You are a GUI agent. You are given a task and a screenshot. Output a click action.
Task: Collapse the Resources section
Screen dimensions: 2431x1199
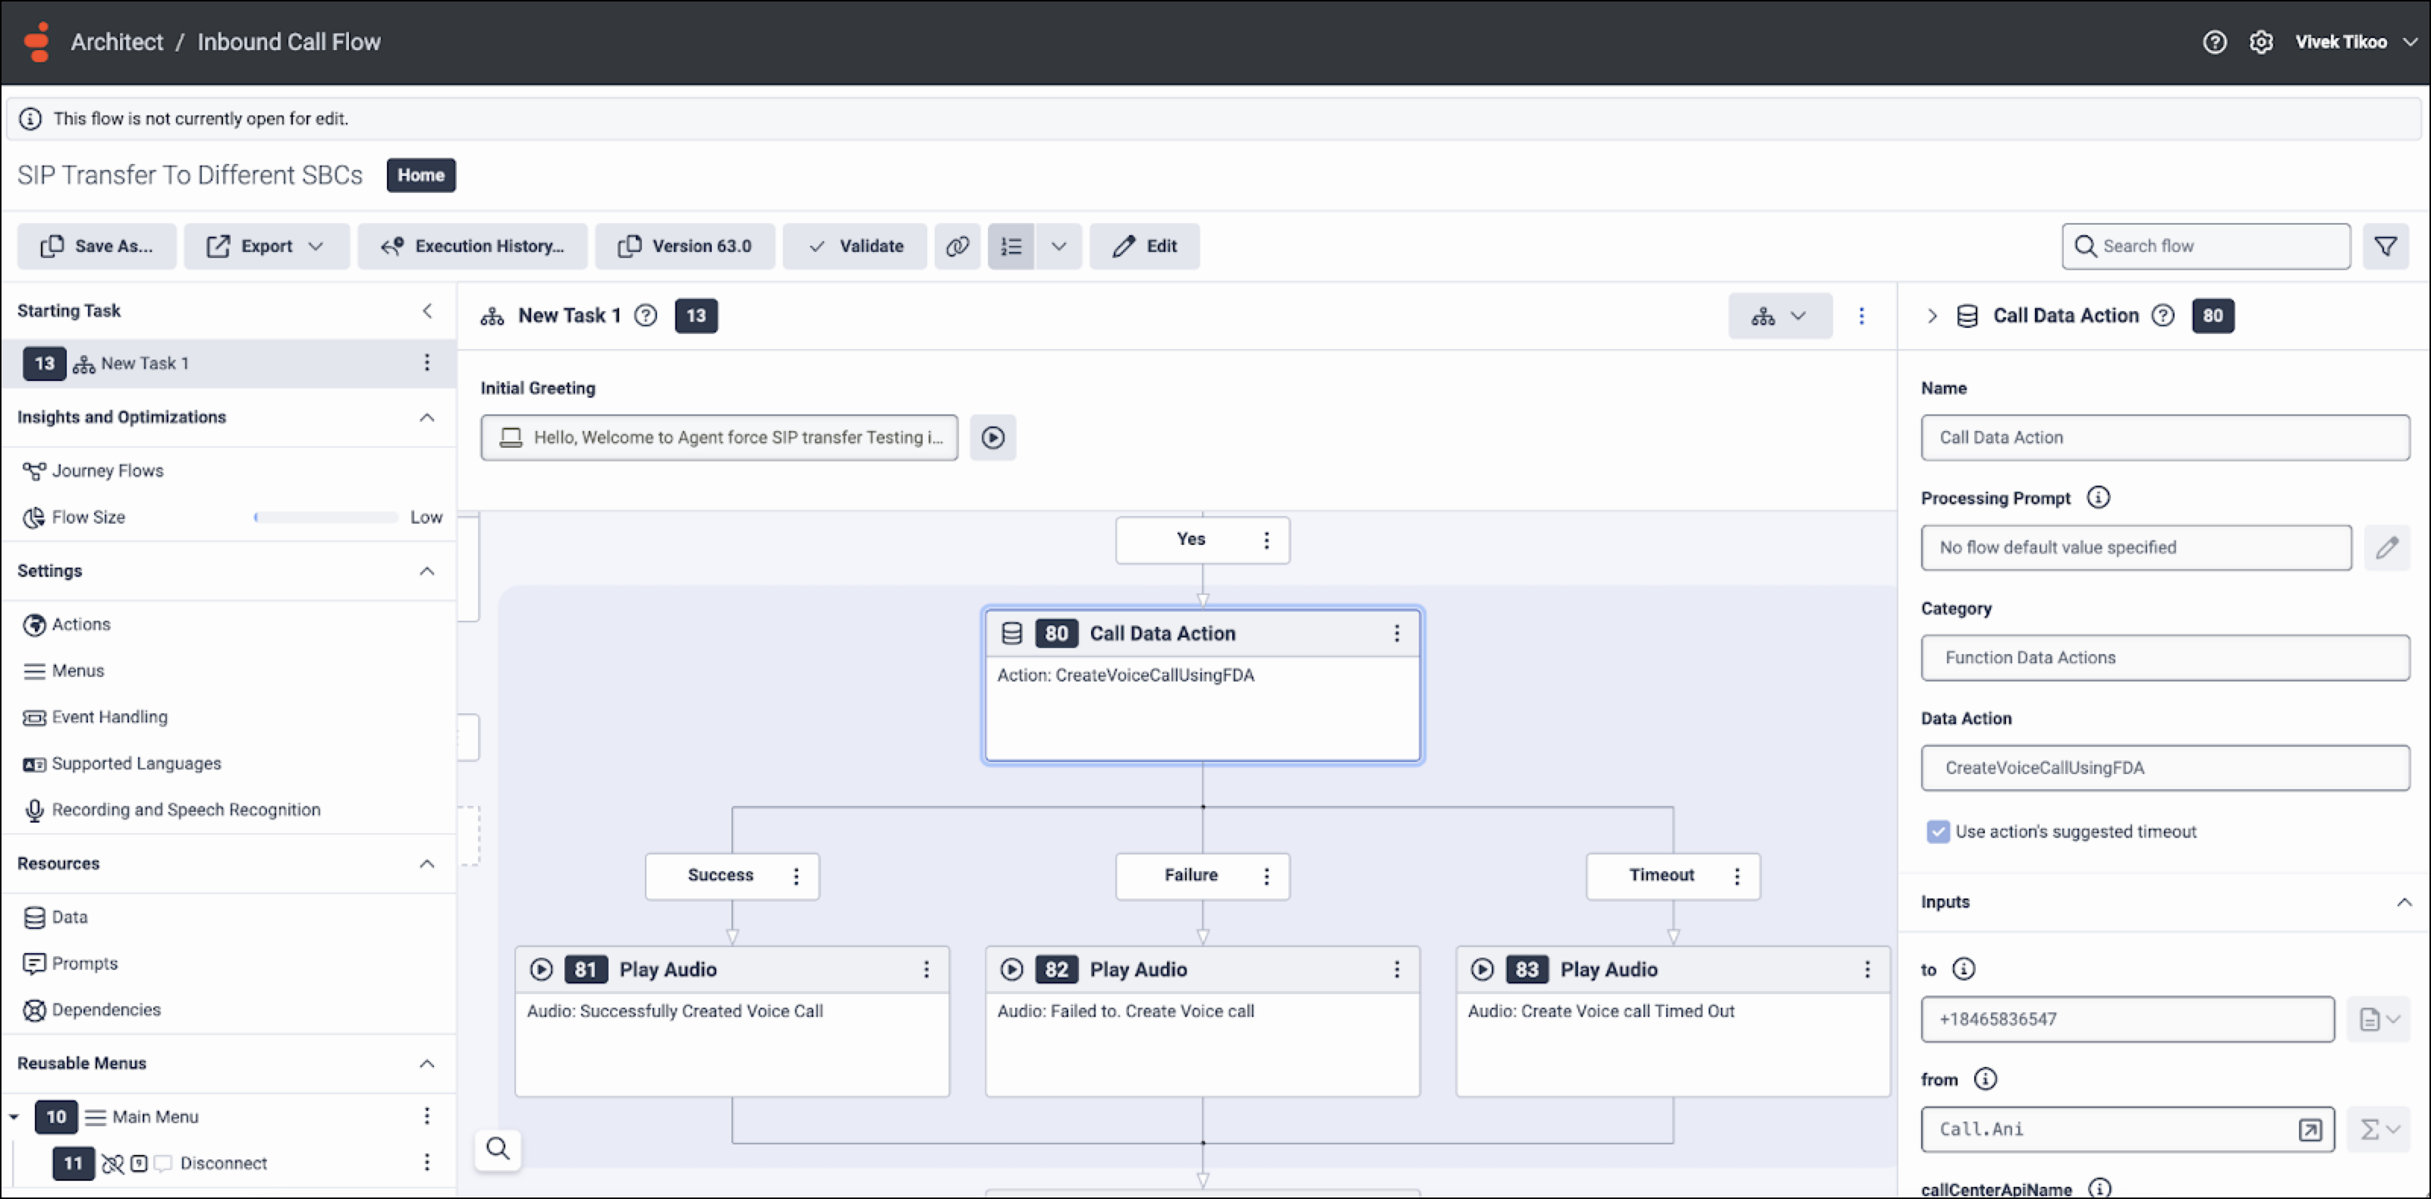426,864
